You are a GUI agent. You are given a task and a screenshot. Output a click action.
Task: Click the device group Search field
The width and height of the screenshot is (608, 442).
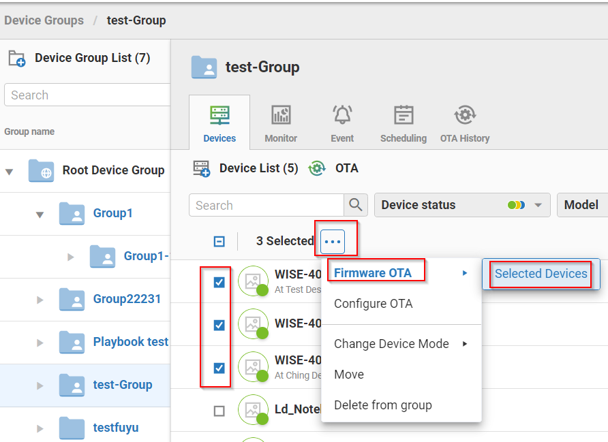[85, 95]
